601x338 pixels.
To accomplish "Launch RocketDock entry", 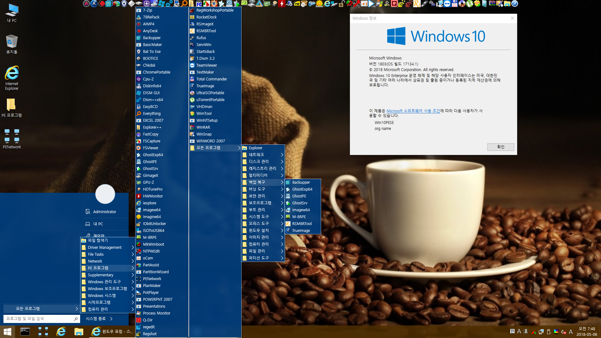I will click(215, 17).
